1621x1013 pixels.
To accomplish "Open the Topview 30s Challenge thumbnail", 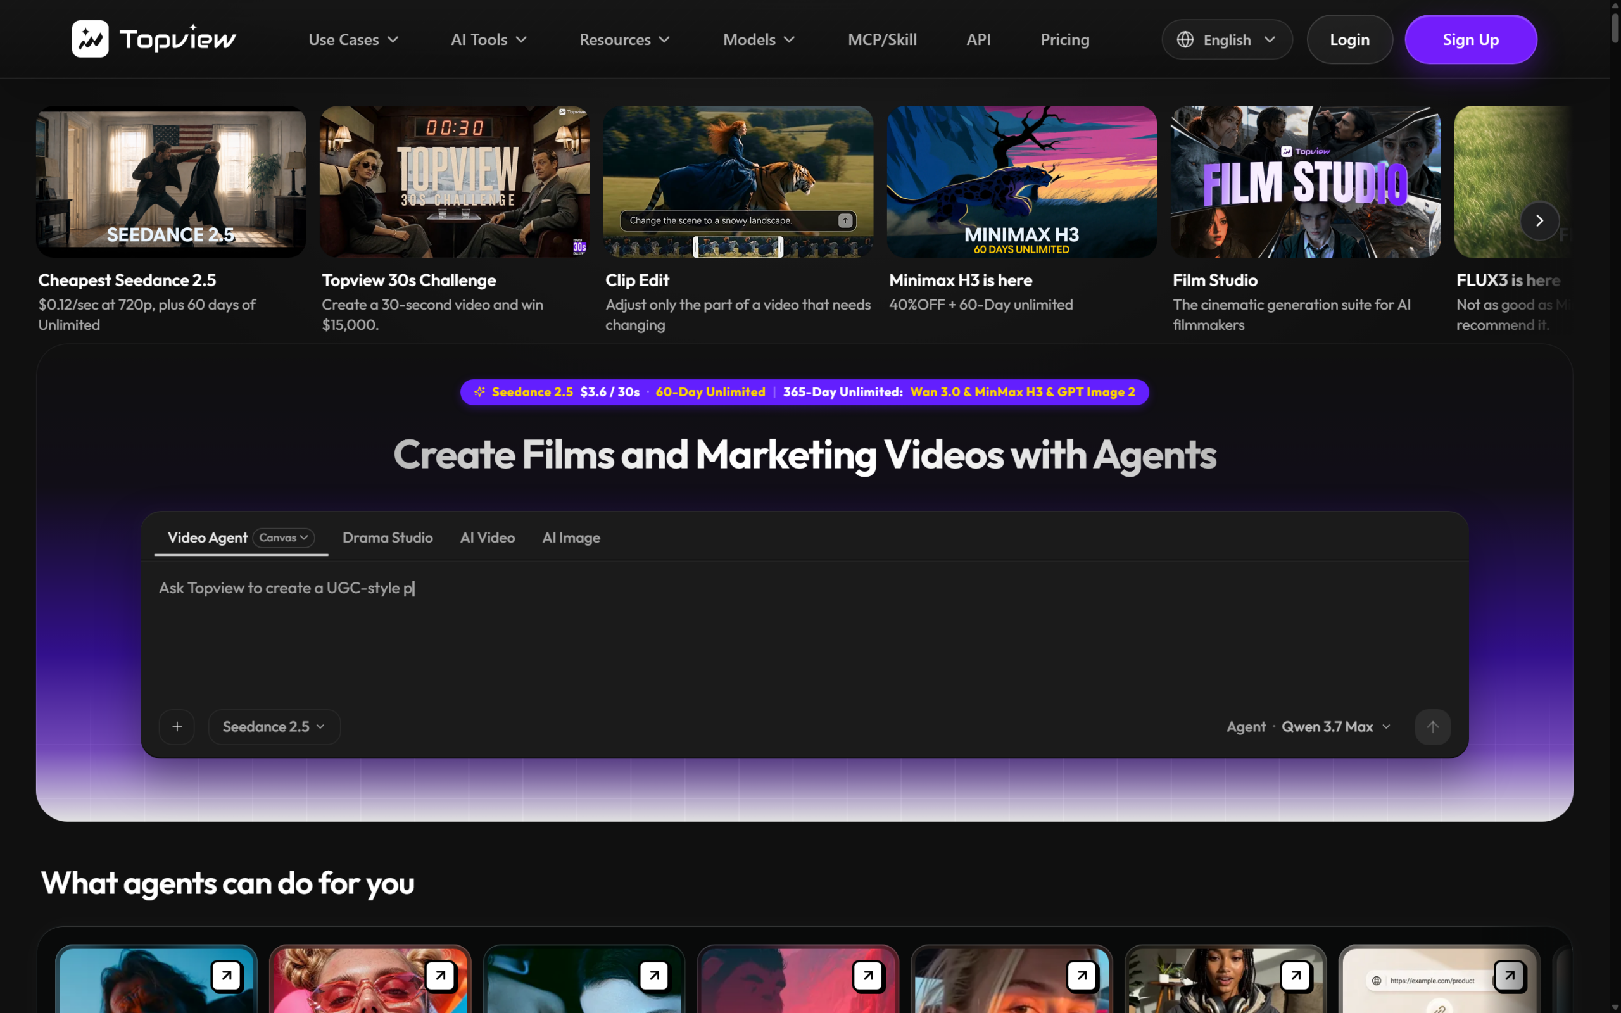I will click(x=455, y=182).
